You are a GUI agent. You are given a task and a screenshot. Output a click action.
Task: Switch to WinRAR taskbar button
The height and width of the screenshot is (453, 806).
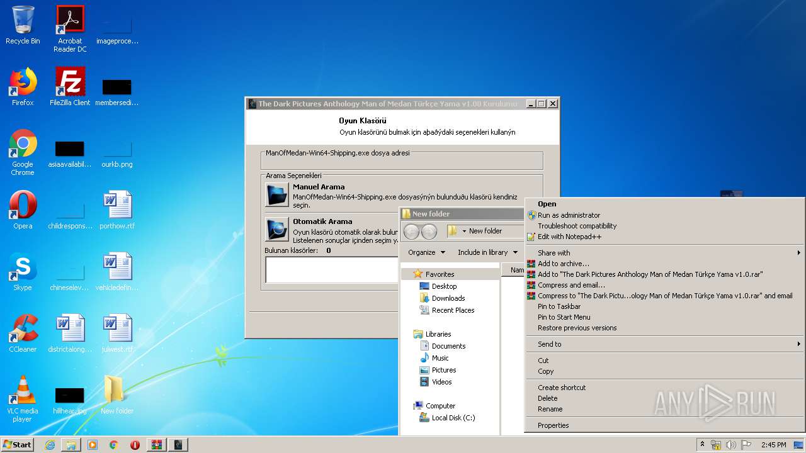click(157, 445)
